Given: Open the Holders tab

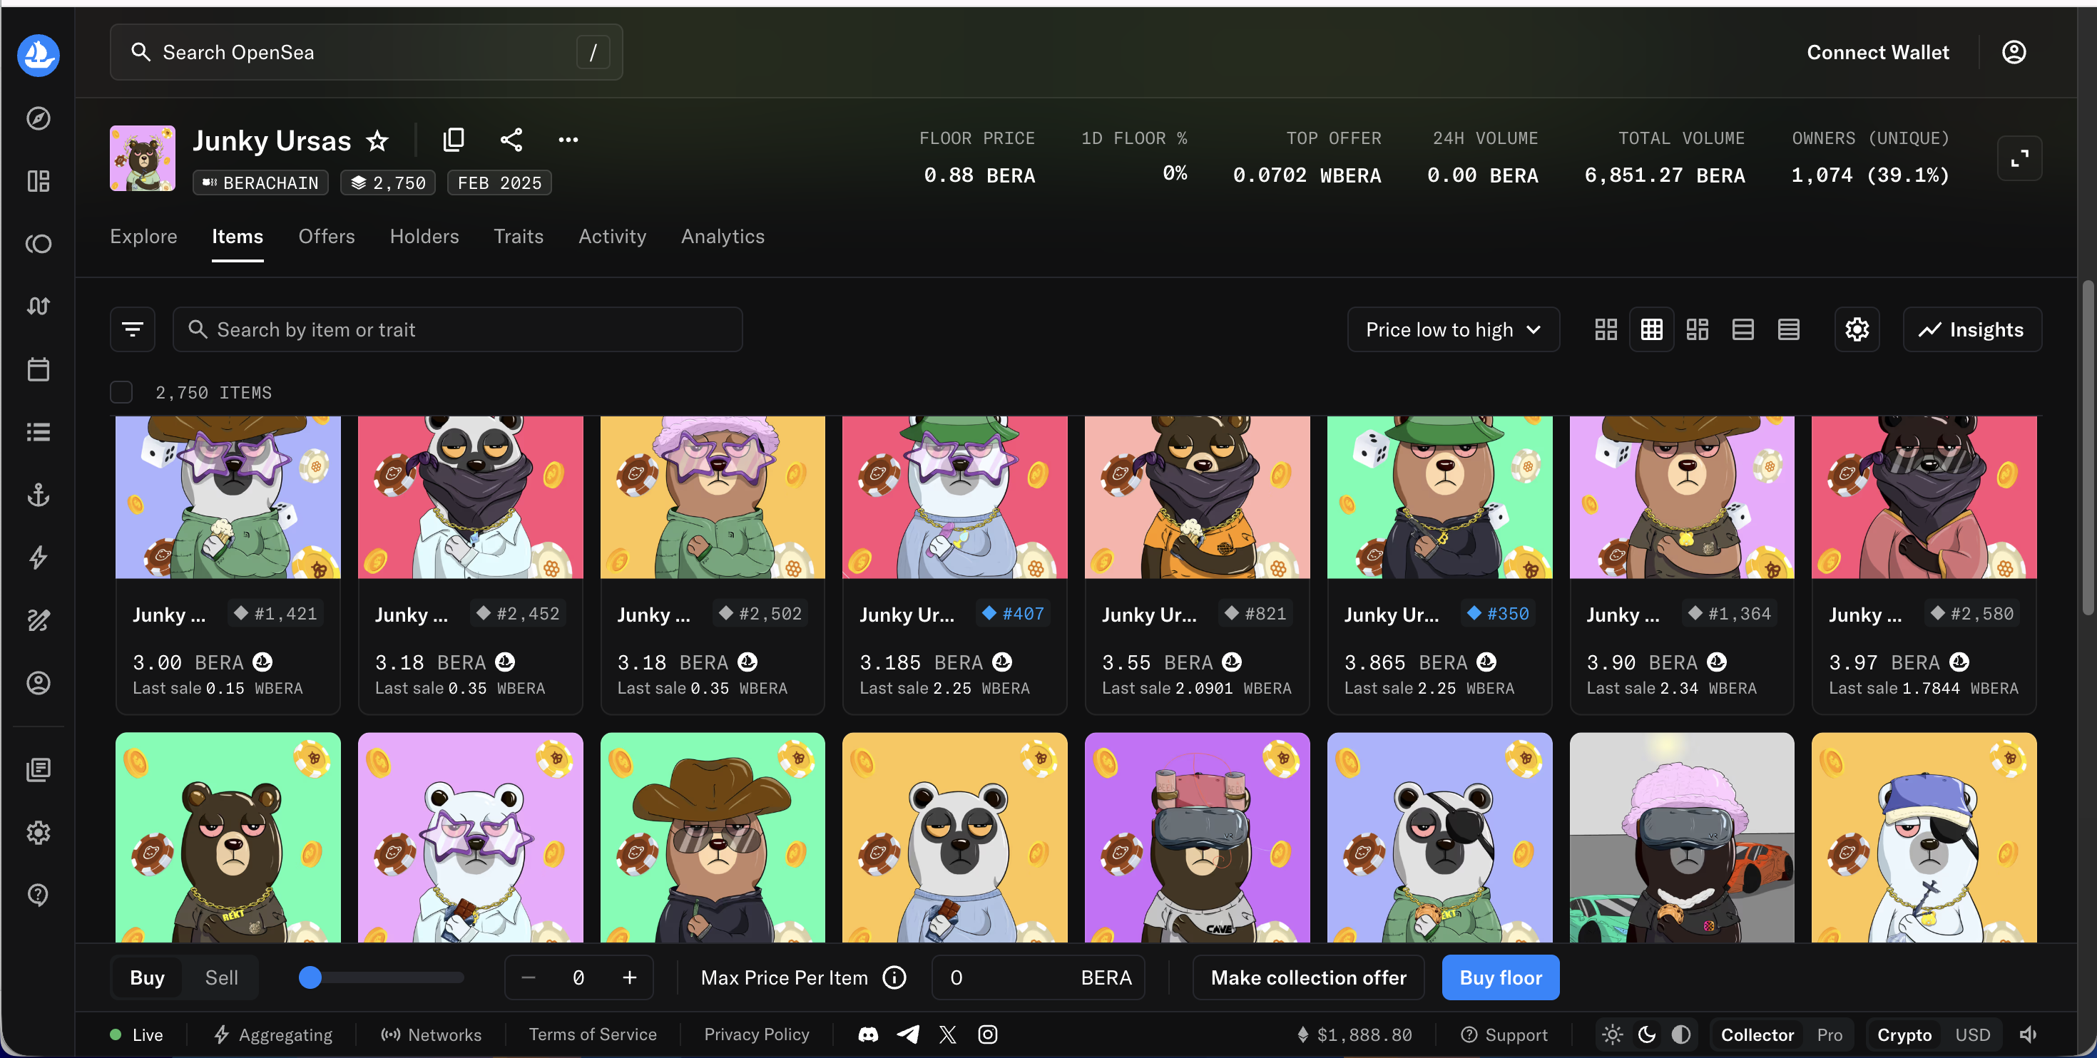Looking at the screenshot, I should (424, 236).
